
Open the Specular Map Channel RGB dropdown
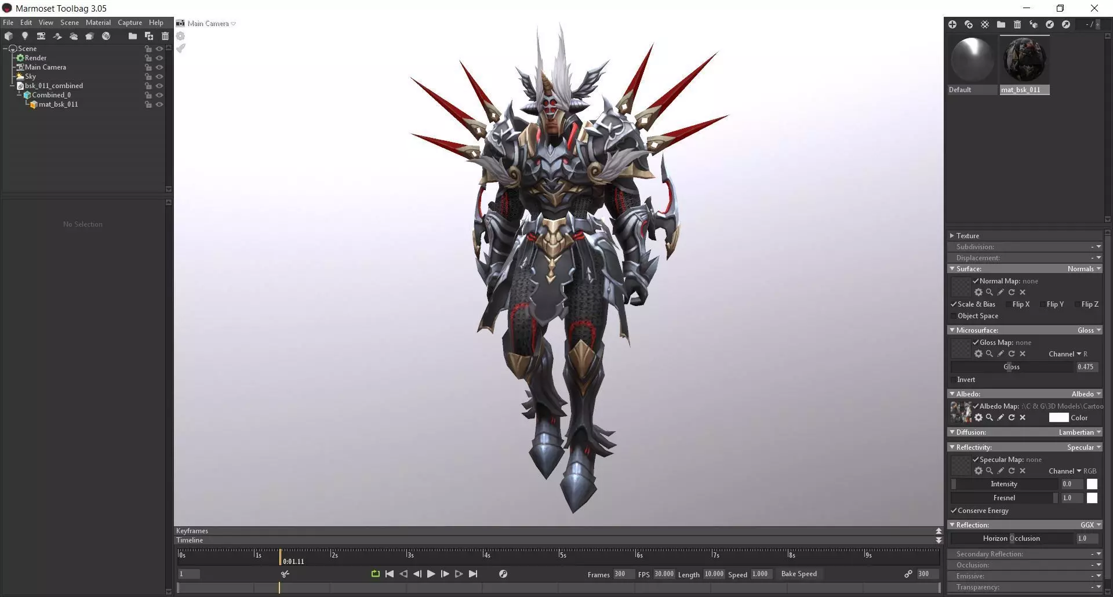1072,471
